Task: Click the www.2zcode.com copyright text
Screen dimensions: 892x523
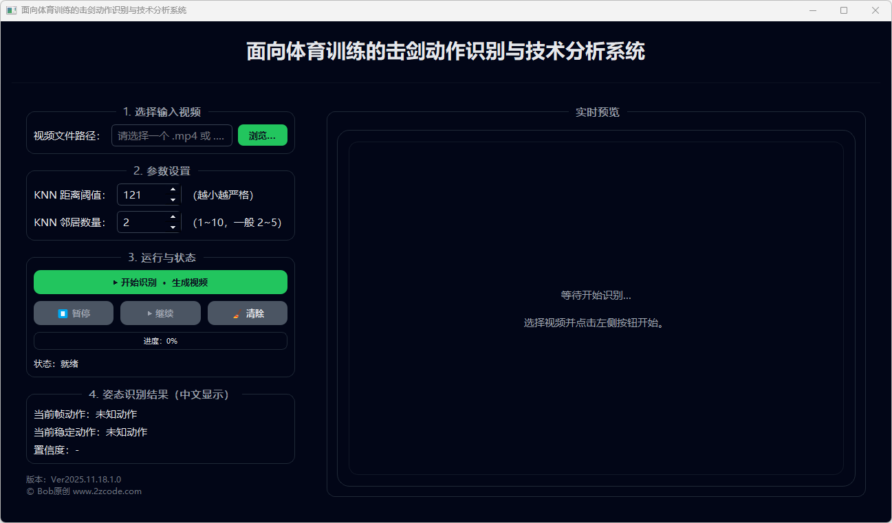Action: [107, 491]
